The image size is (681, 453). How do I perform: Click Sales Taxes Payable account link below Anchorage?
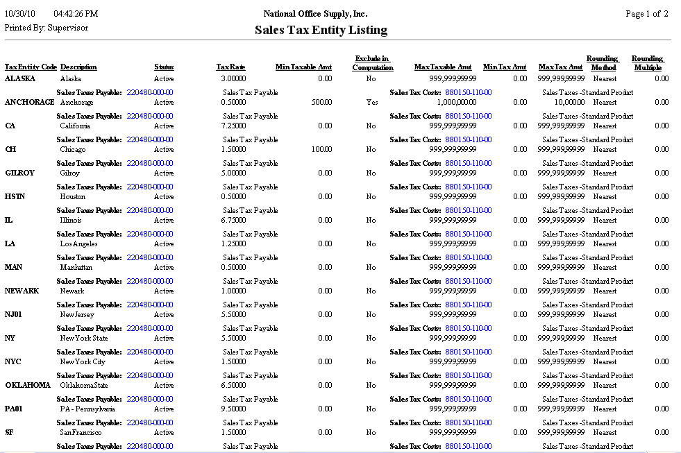149,116
